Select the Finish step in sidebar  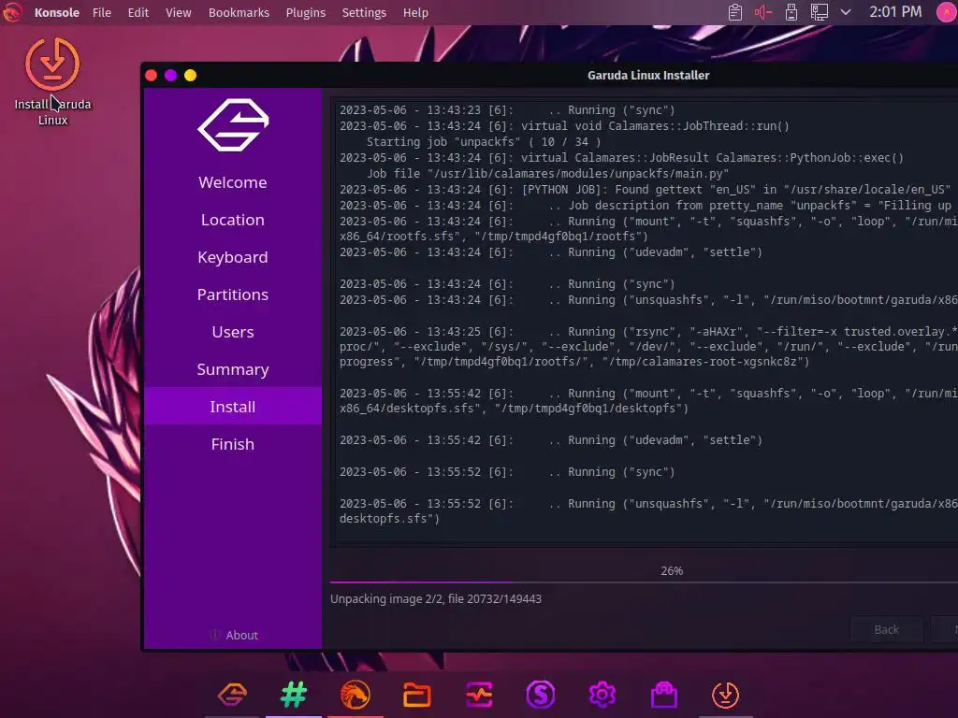233,444
